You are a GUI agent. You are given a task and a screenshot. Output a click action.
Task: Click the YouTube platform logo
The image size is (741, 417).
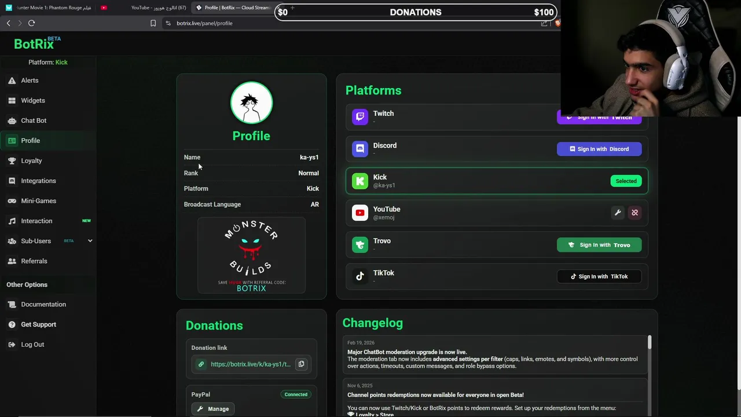[360, 213]
